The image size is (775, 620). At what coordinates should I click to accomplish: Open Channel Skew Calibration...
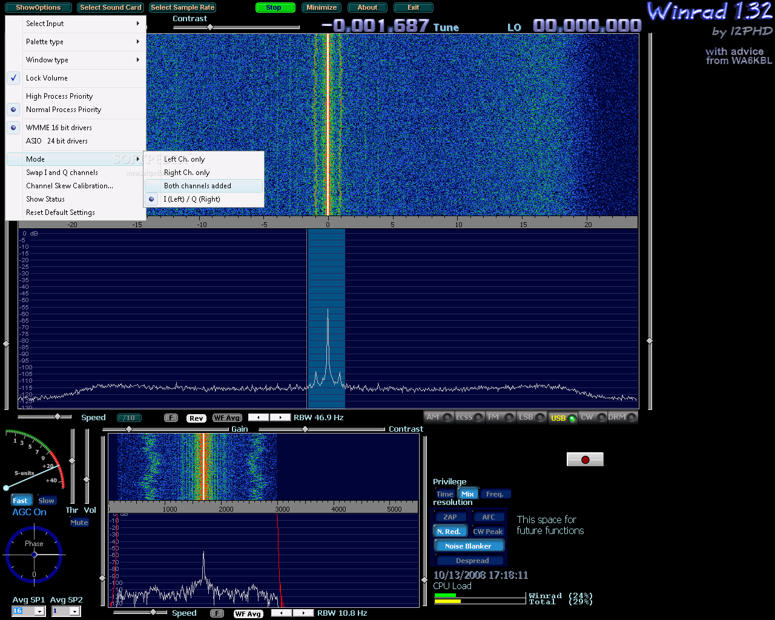76,186
